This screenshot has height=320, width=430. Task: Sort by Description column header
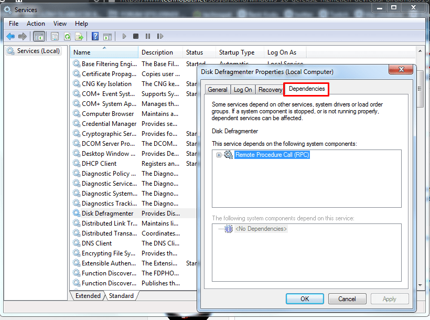(160, 52)
